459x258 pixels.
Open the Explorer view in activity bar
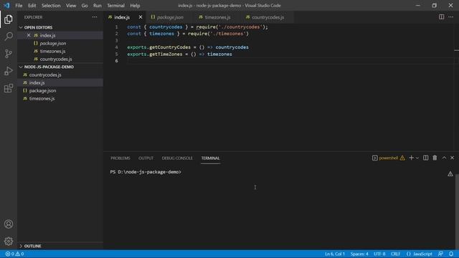9,19
